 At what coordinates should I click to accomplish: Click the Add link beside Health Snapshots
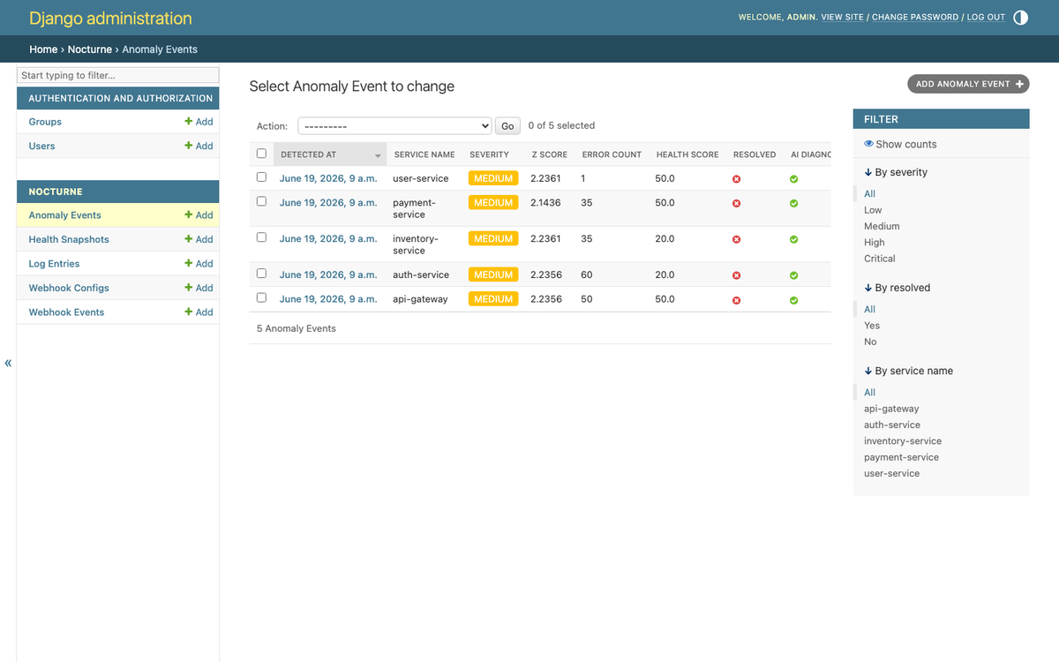click(x=199, y=239)
